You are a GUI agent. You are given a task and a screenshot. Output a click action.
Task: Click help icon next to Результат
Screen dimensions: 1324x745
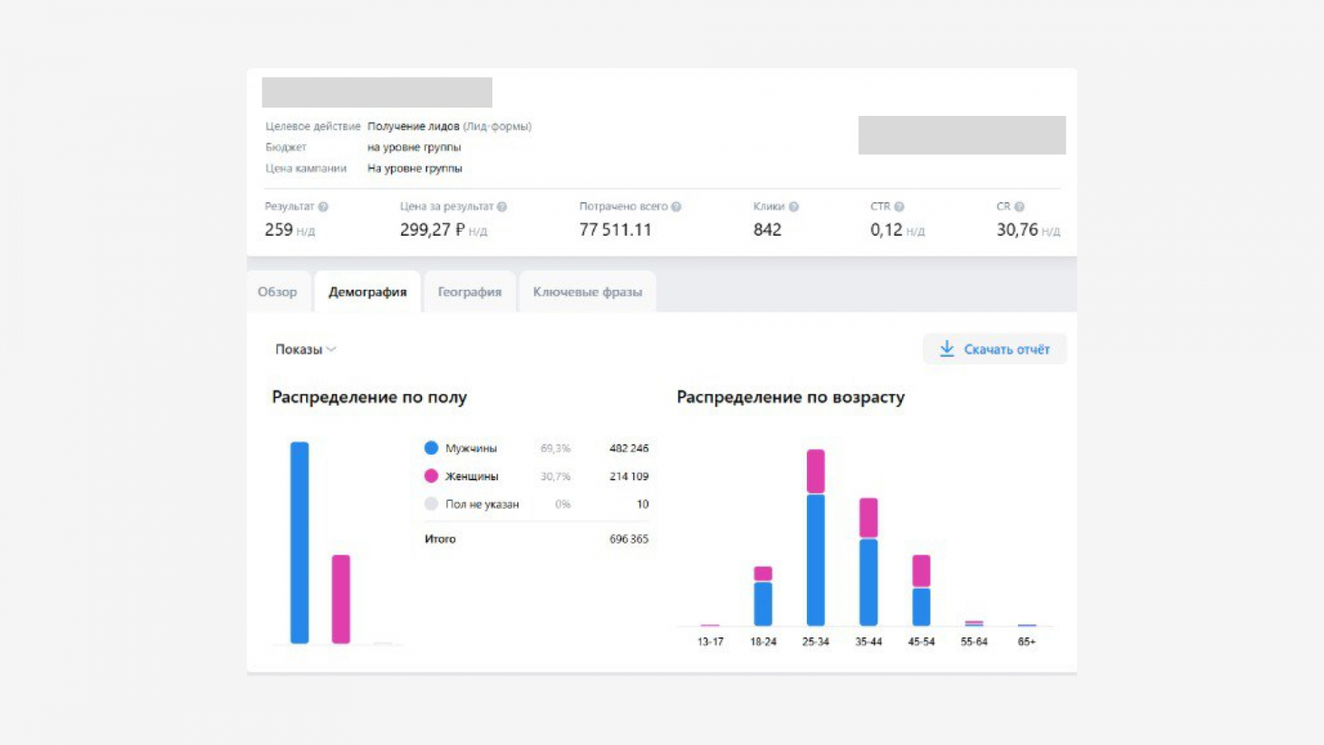click(x=323, y=207)
